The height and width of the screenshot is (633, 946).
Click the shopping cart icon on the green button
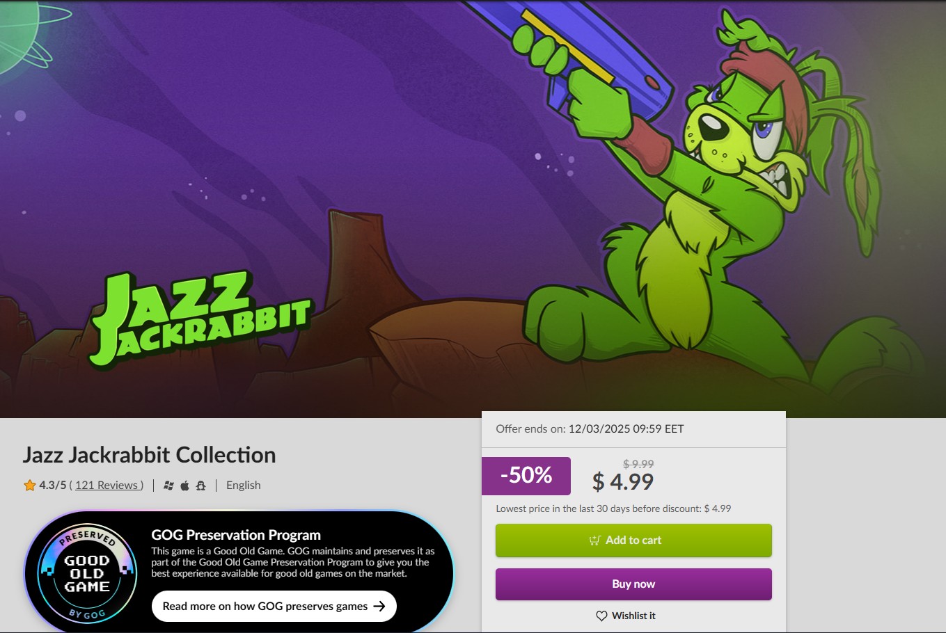coord(594,540)
